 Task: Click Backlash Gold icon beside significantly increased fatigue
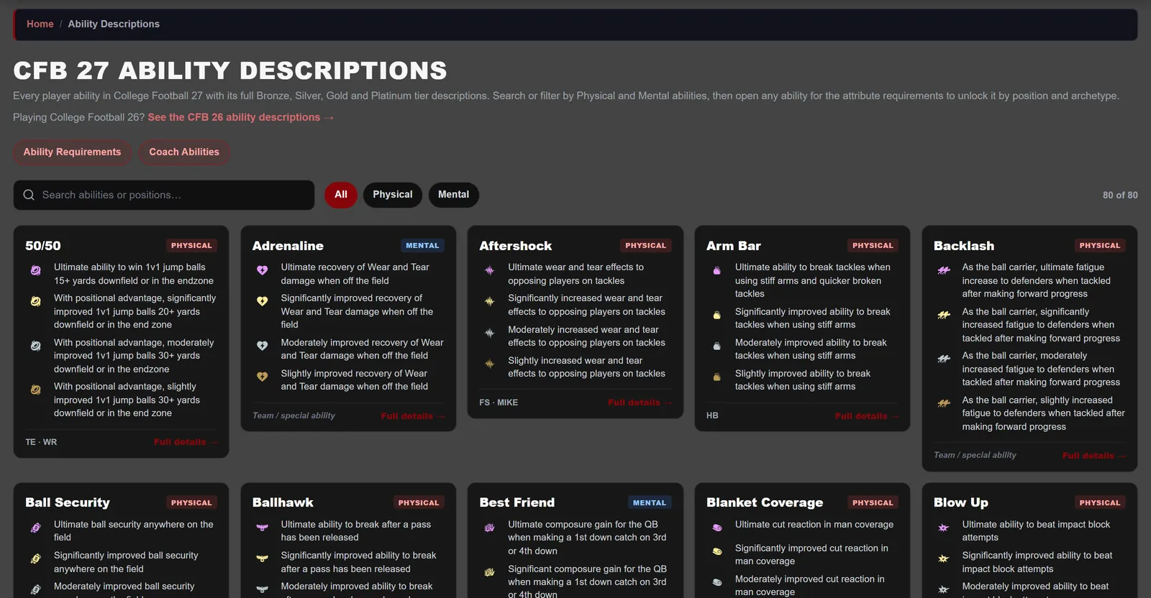click(x=944, y=315)
